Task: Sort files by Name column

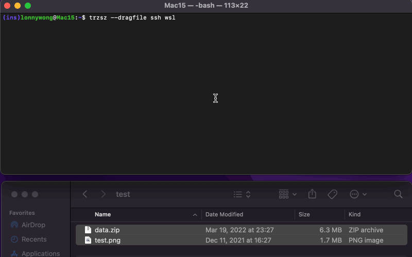Action: pos(102,214)
